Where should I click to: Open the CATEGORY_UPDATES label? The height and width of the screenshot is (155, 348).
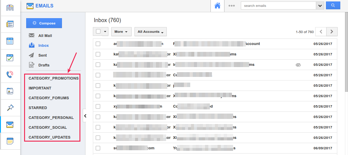pos(49,137)
